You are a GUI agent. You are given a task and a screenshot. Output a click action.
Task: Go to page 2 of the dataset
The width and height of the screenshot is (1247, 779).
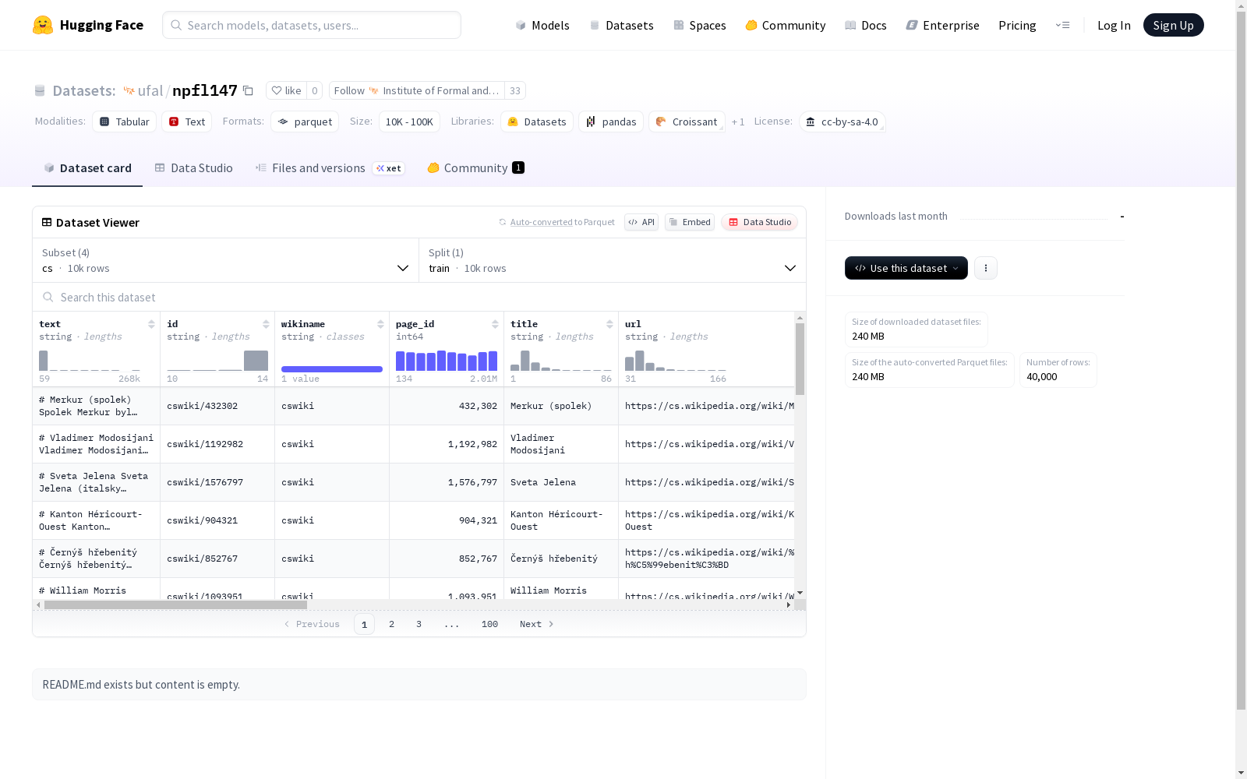[x=391, y=624]
